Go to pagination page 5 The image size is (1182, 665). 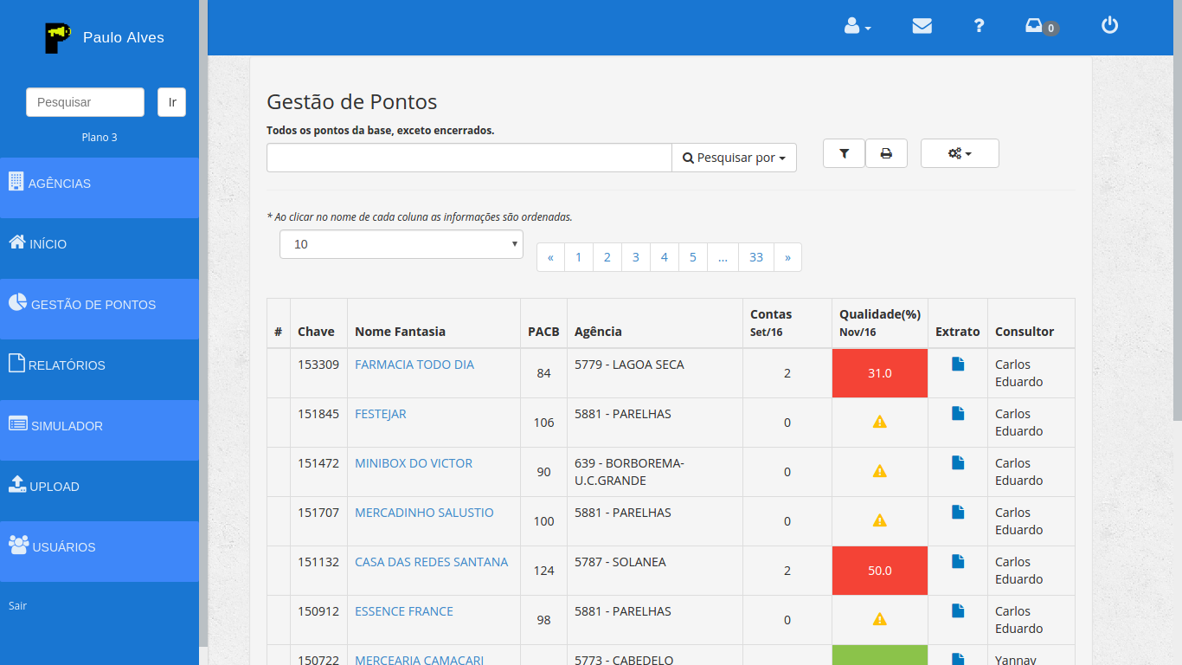693,257
